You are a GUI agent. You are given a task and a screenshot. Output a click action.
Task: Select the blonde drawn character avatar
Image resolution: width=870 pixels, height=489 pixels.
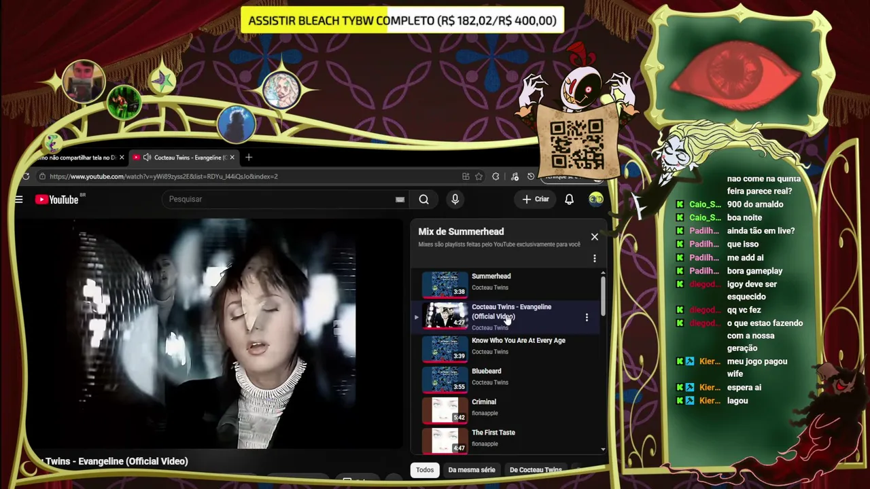click(281, 90)
